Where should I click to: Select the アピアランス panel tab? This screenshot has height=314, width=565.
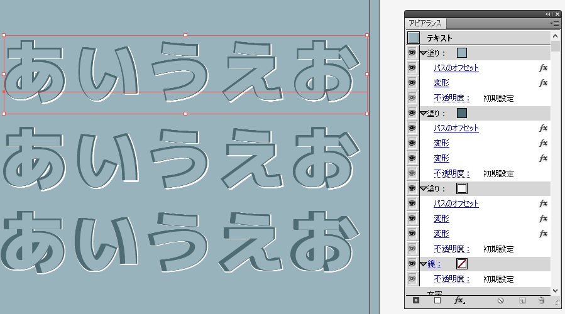(425, 23)
